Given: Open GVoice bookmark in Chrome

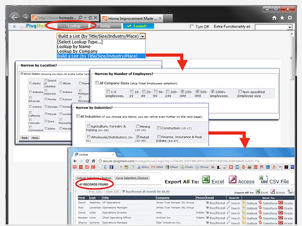Looking at the screenshot, I should [202, 167].
